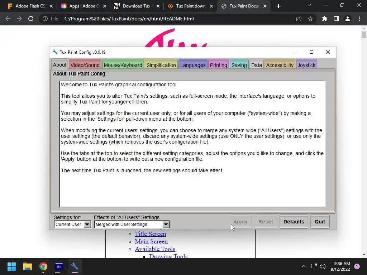Open the Accessibility tab

click(280, 65)
